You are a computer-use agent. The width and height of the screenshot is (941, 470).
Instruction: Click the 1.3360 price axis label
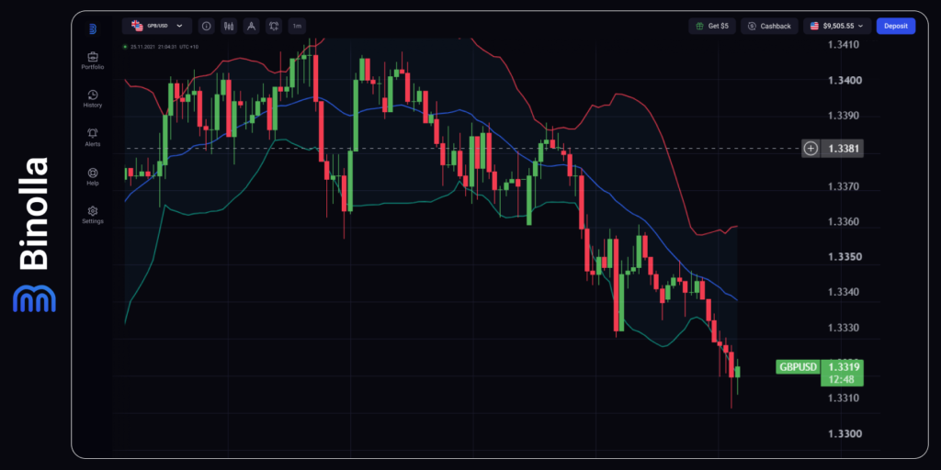844,222
